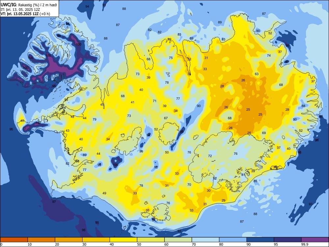Image resolution: width=329 pixels, height=247 pixels.
Task: Select the 40–50 bright yellow legend swatch
Action: [x=123, y=240]
